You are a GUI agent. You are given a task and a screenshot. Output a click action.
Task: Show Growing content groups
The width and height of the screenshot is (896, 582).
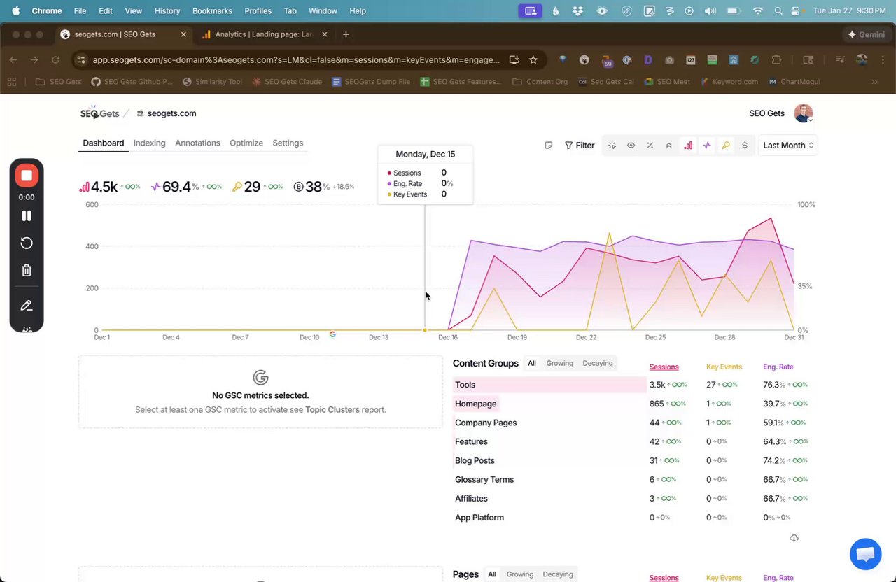tap(560, 363)
